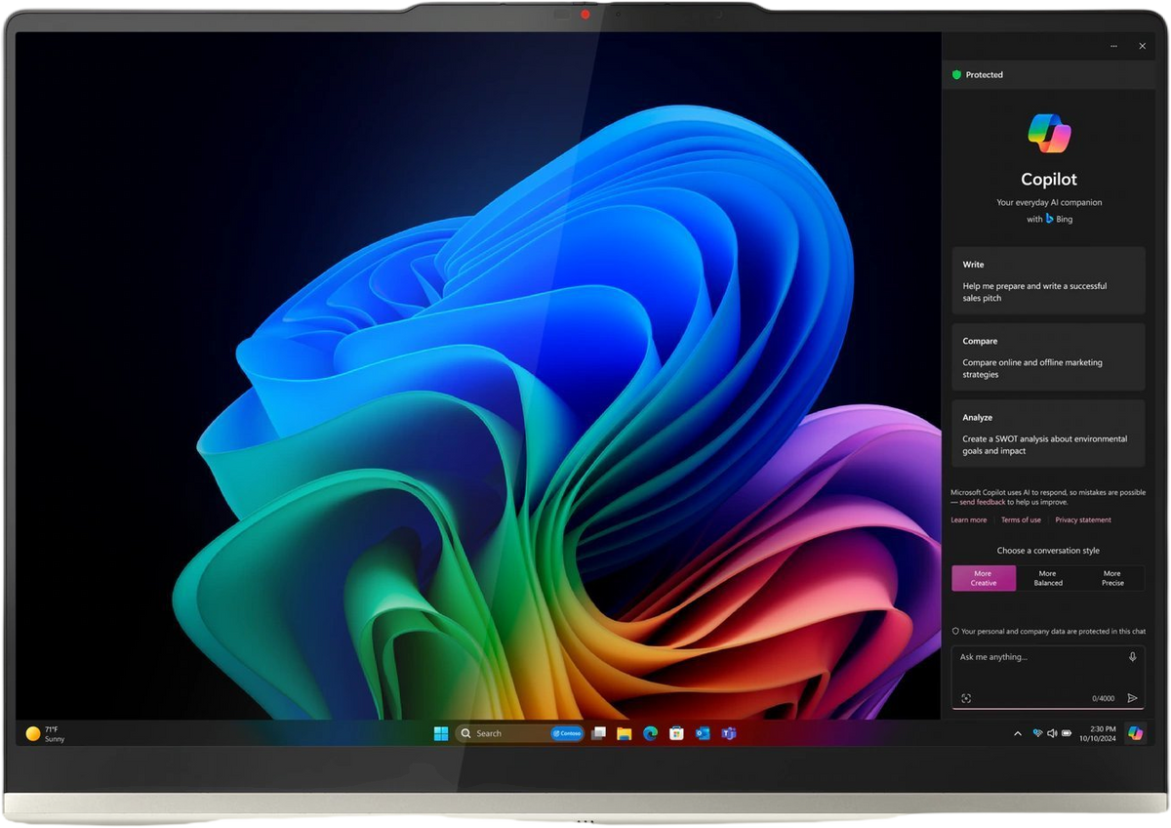Launch Microsoft Edge from the taskbar
The image size is (1171, 828).
coord(651,733)
